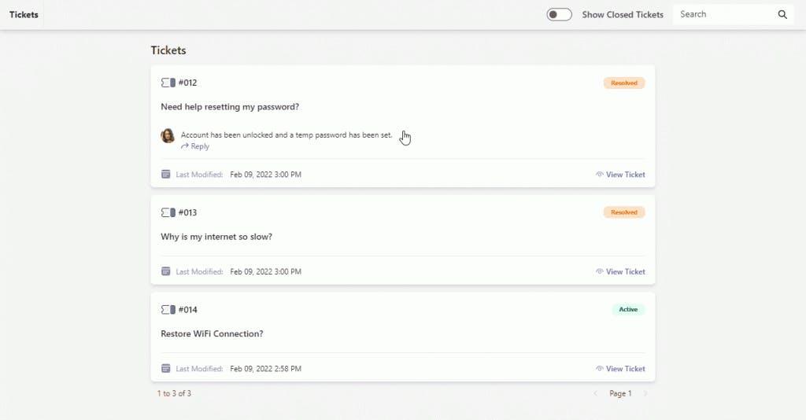Click the commenter's avatar photo
Screen dimensions: 806x420
click(168, 136)
